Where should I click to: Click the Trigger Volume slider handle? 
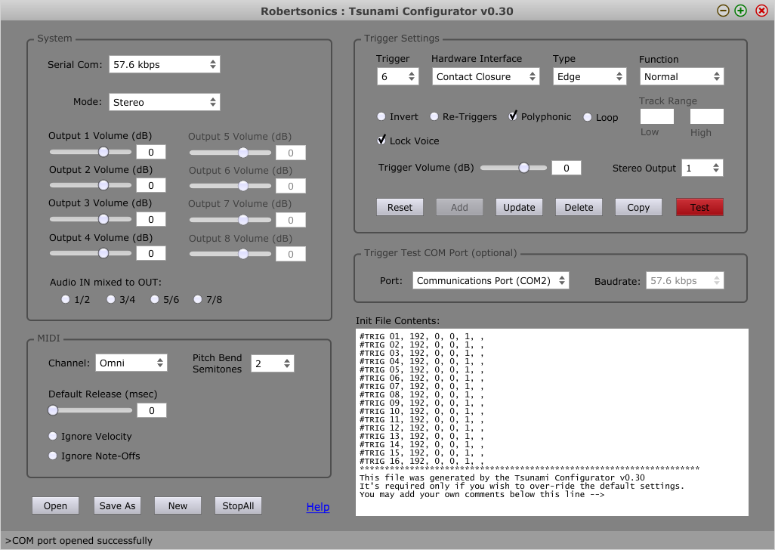tap(524, 168)
